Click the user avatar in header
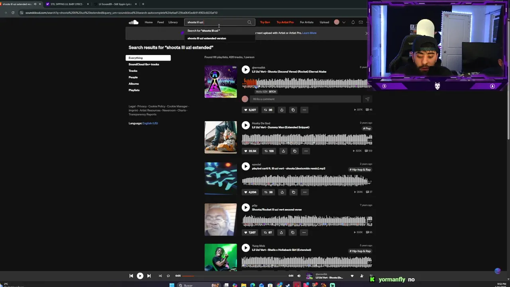The width and height of the screenshot is (510, 287). [337, 22]
